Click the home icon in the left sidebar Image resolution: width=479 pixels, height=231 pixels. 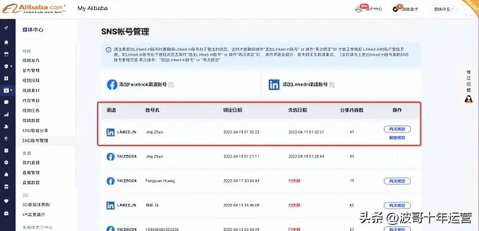pos(6,42)
